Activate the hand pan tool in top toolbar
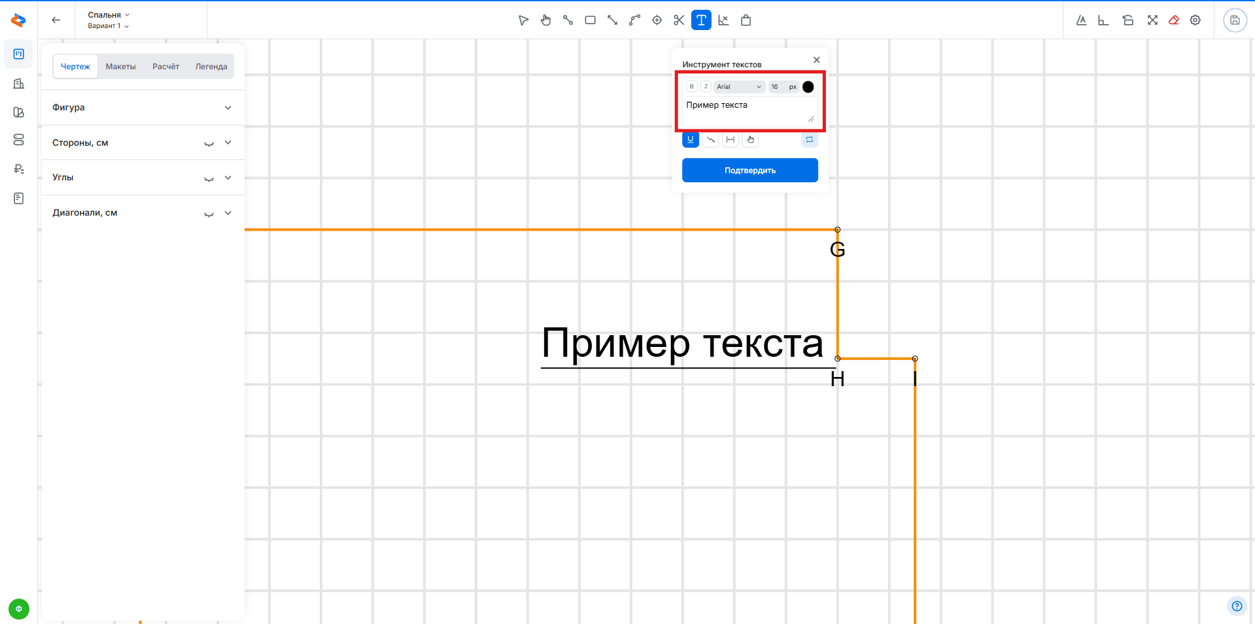Screen dimensions: 1255x624 (x=545, y=20)
